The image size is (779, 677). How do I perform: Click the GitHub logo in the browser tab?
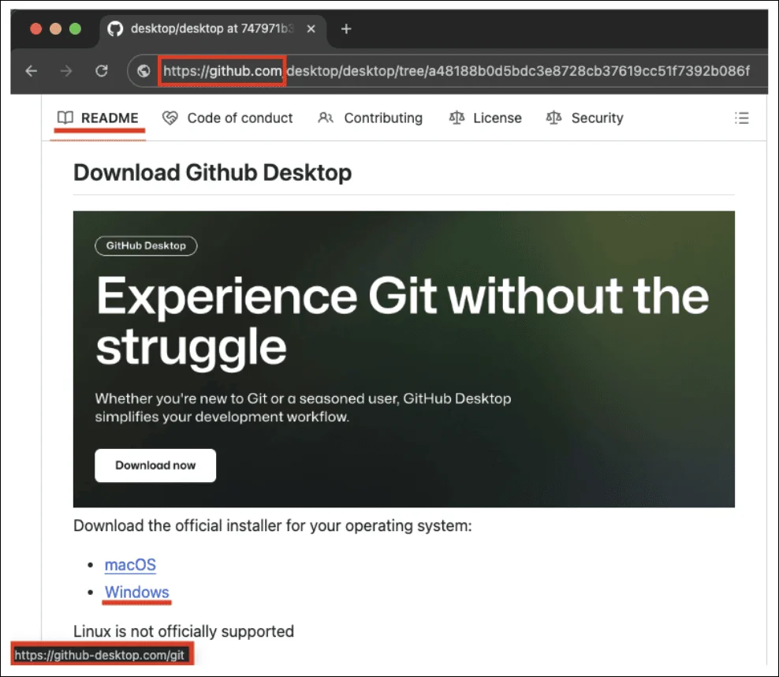pos(115,28)
